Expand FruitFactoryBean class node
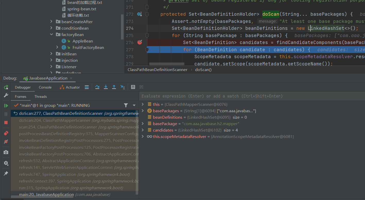 pyautogui.click(x=57, y=47)
